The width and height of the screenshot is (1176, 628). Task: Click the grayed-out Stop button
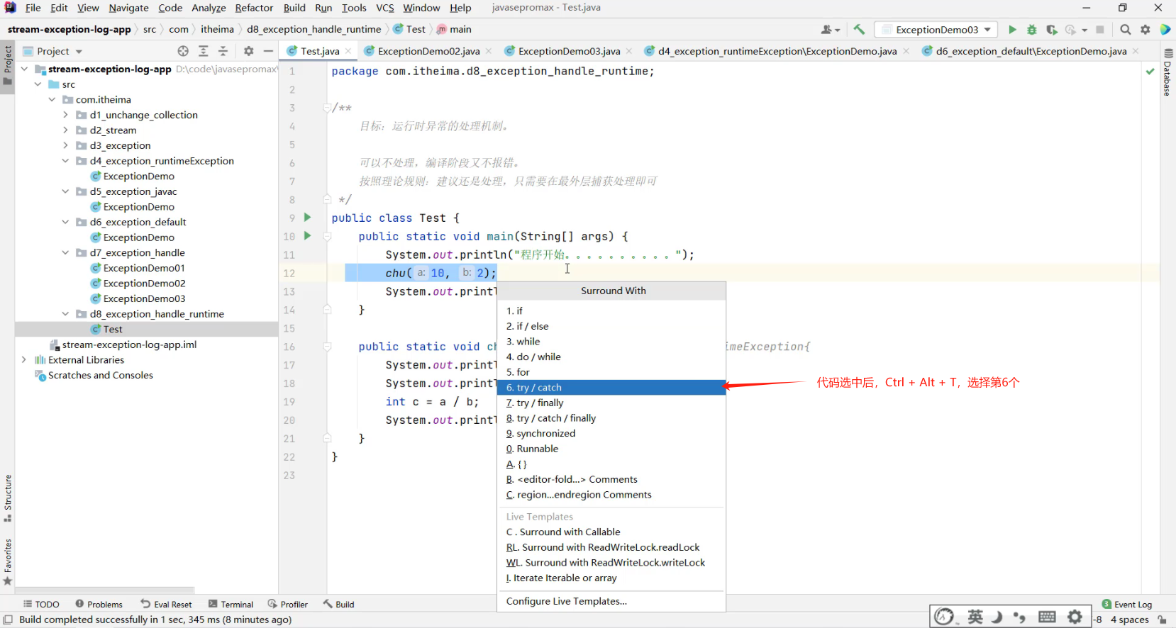click(1100, 30)
